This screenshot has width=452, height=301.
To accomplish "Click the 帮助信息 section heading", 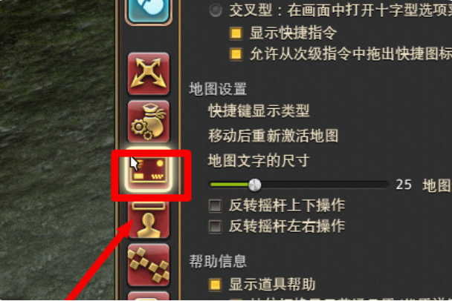I will 218,261.
